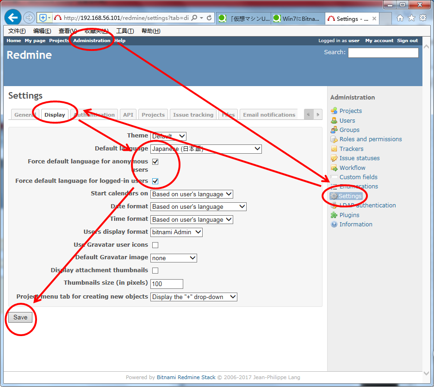This screenshot has width=434, height=387.
Task: Click the browser forward arrow button
Action: click(x=29, y=18)
